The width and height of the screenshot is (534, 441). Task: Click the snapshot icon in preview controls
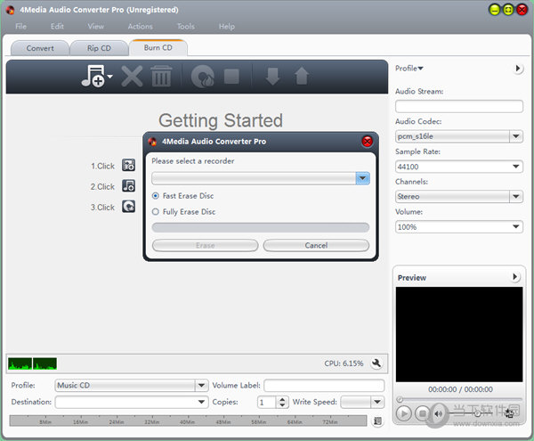[x=510, y=413]
